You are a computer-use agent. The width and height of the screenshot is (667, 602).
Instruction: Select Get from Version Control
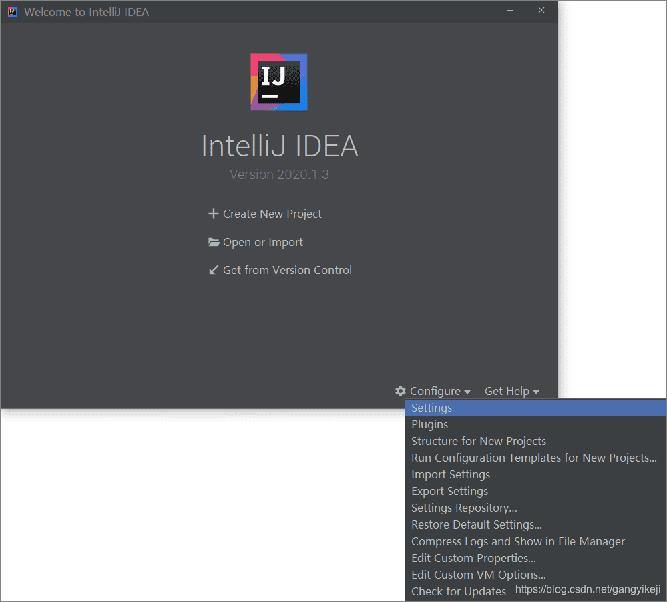287,270
